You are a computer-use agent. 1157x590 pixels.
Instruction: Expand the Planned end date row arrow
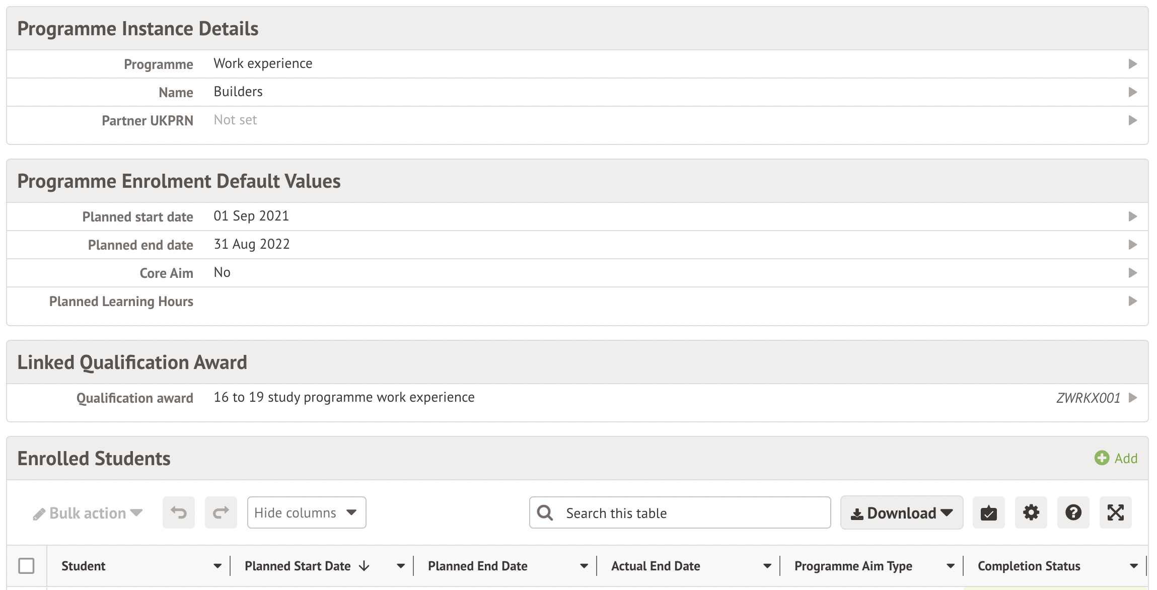click(x=1132, y=245)
